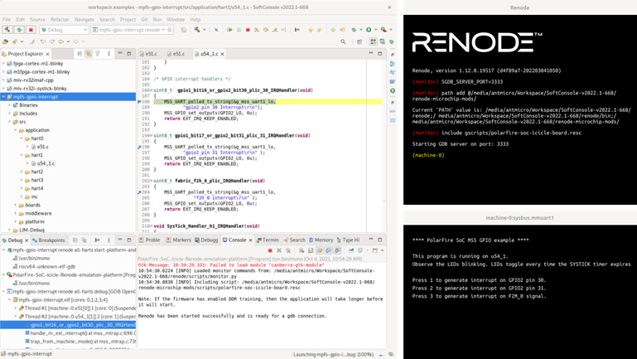The width and height of the screenshot is (637, 359).
Task: Expand the hart2 folder
Action: [x=22, y=172]
